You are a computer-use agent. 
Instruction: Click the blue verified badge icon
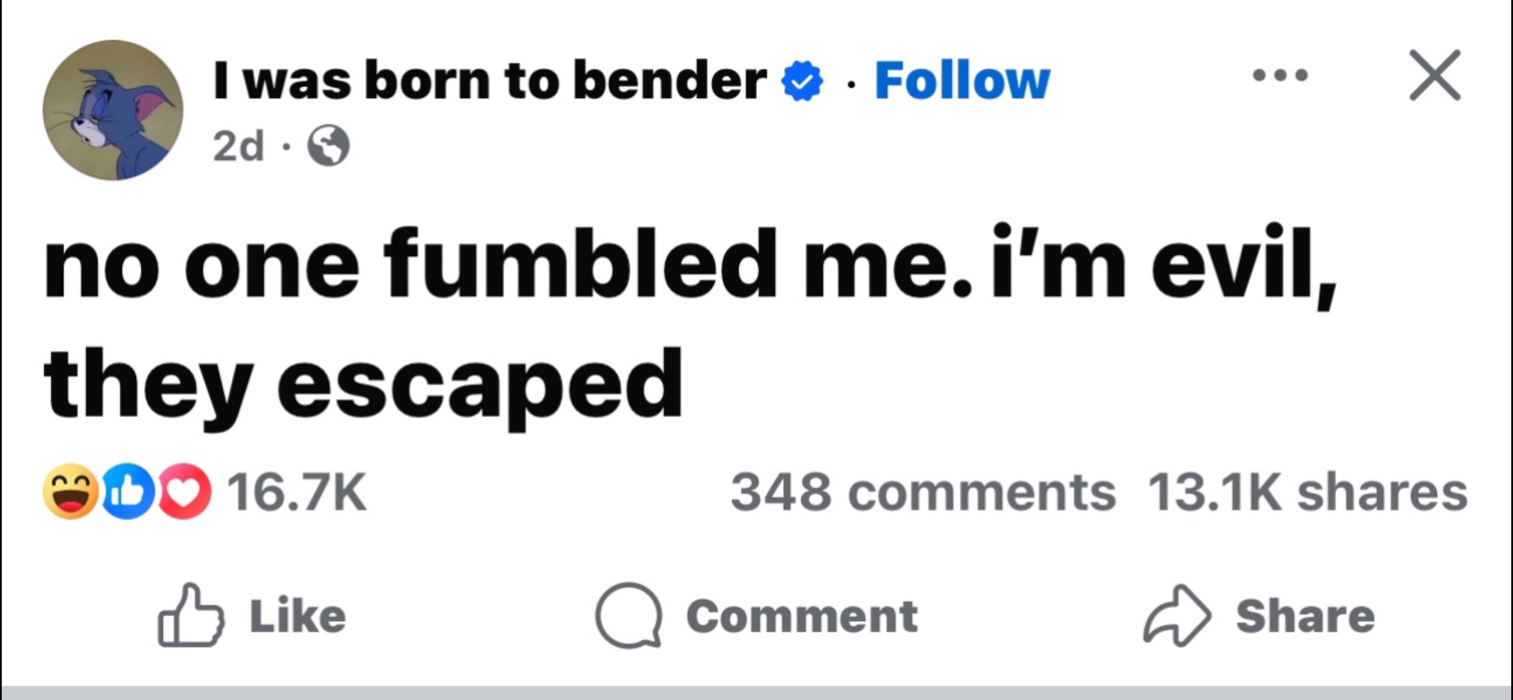(x=802, y=82)
